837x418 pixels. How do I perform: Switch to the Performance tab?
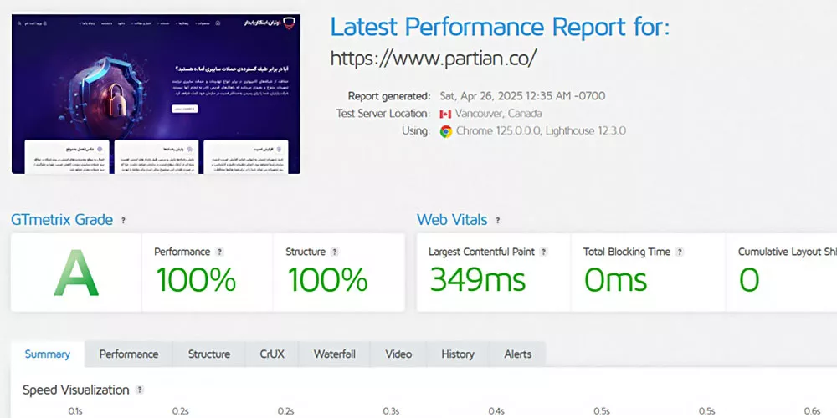coord(129,354)
